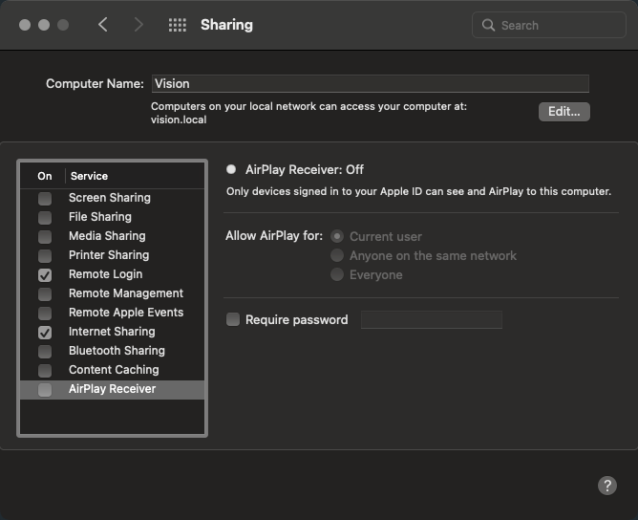Toggle the File Sharing checkbox
Viewport: 638px width, 520px height.
click(45, 217)
